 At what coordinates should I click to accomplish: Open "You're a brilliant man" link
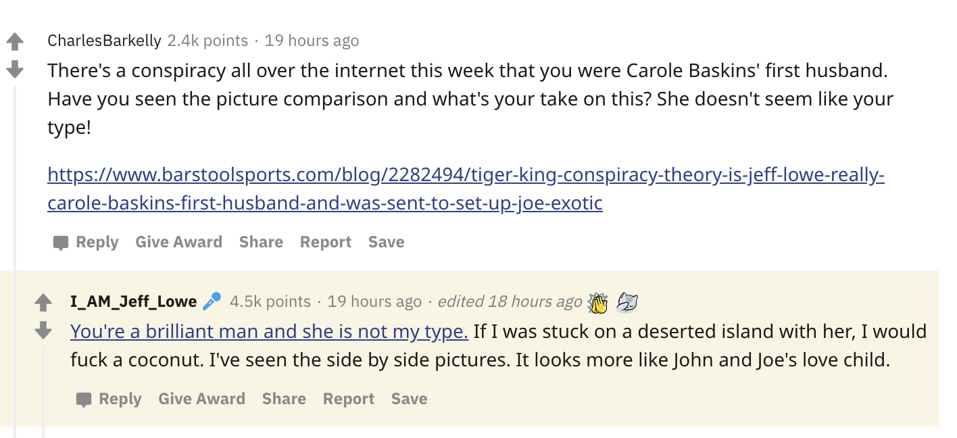(269, 331)
